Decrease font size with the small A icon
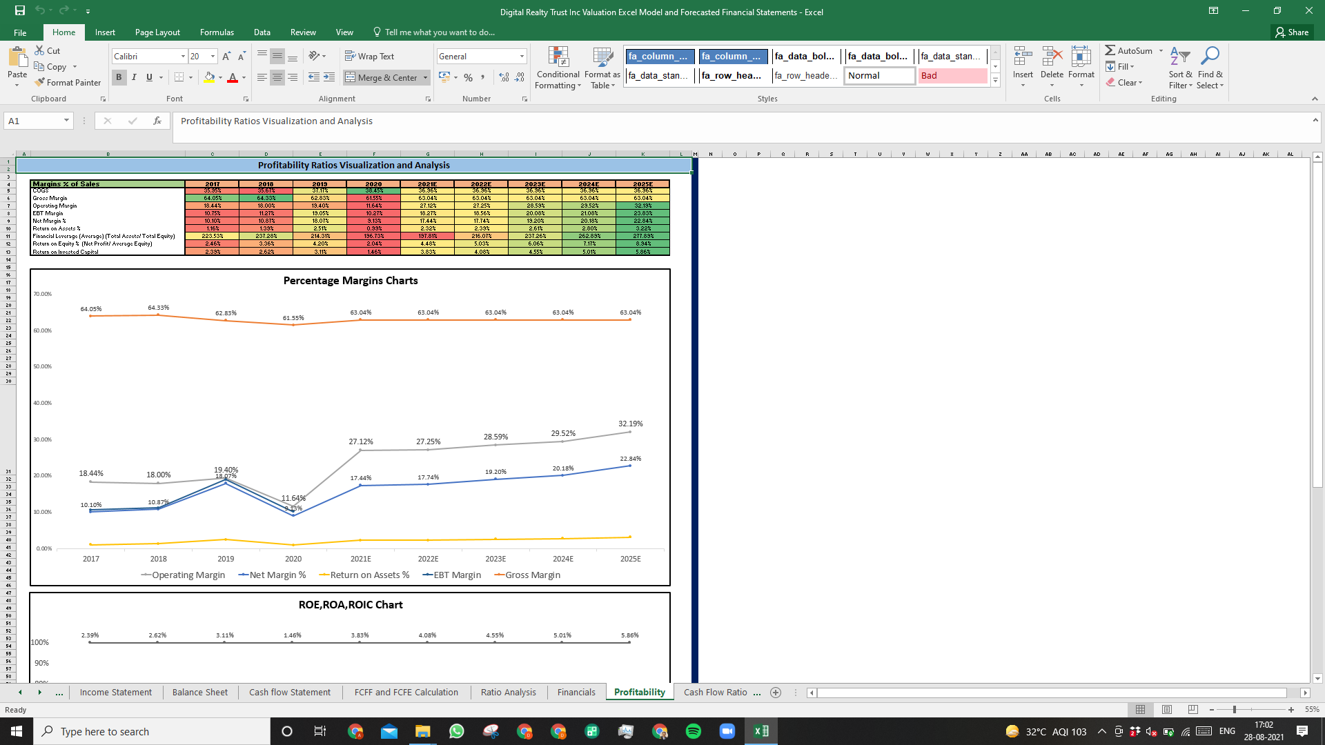1325x745 pixels. click(x=242, y=57)
